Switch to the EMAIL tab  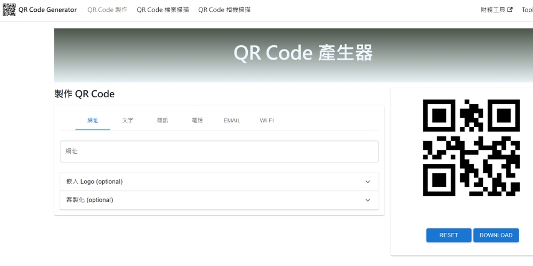click(232, 120)
